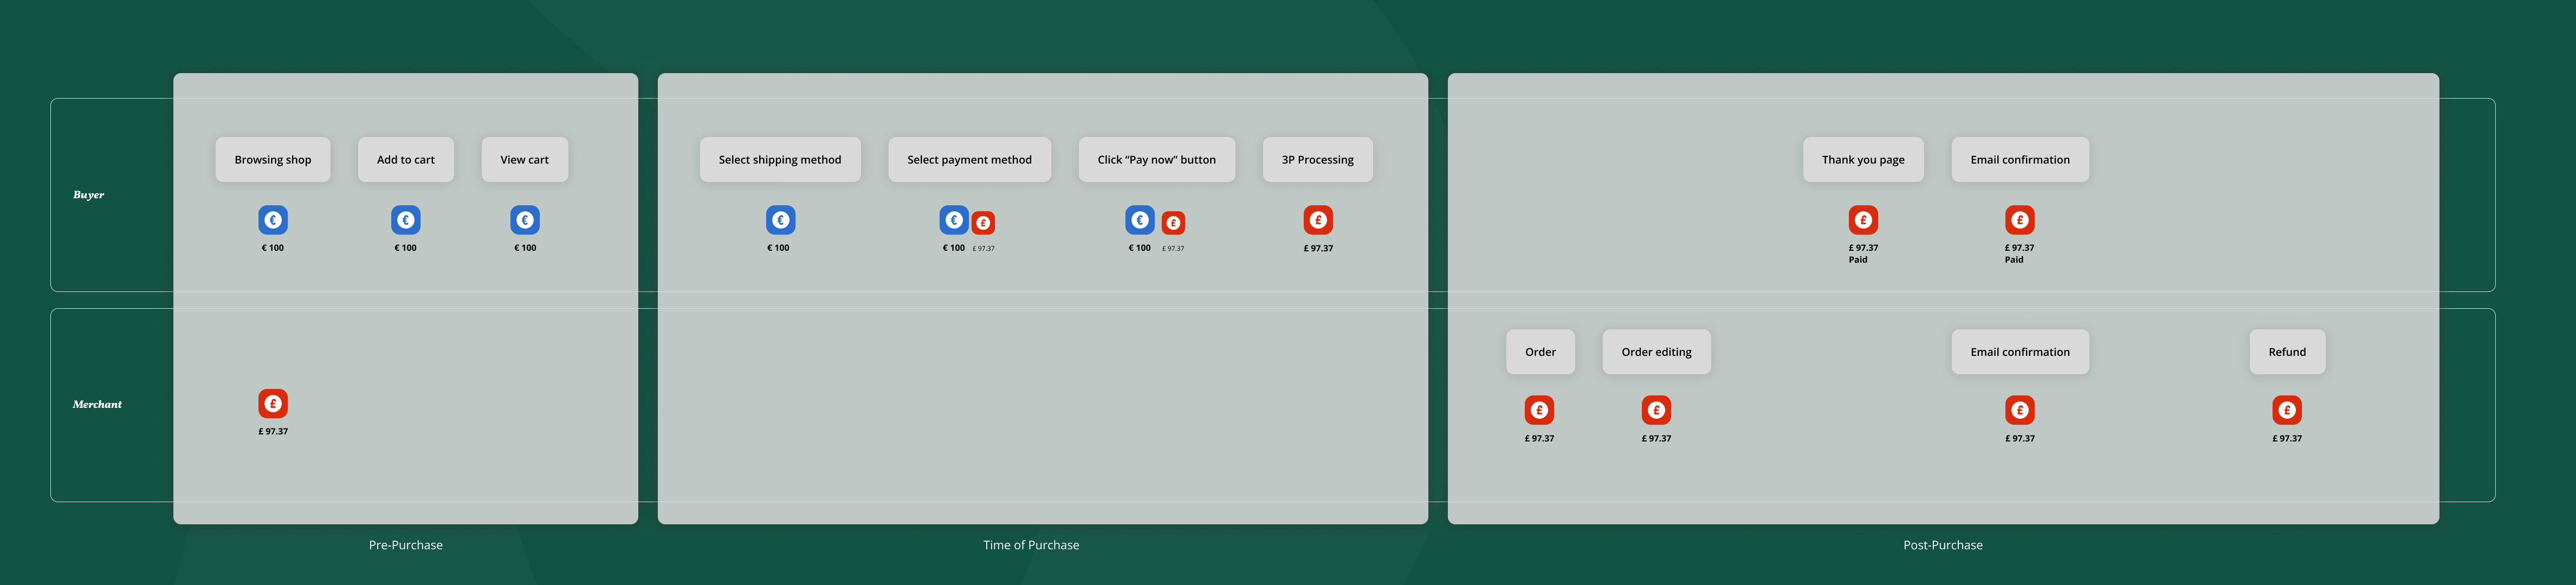Open the Thank you page step
2576x585 pixels.
pos(1863,159)
